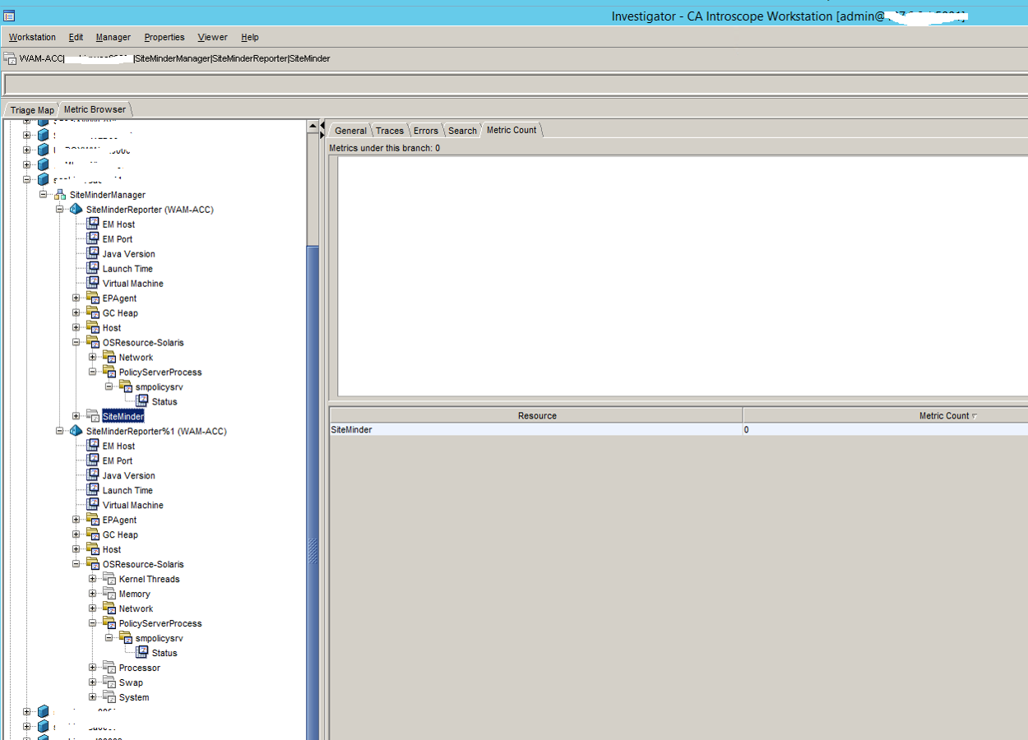Viewport: 1028px width, 740px height.
Task: Click the breadcrumb bar document icon
Action: coord(8,58)
